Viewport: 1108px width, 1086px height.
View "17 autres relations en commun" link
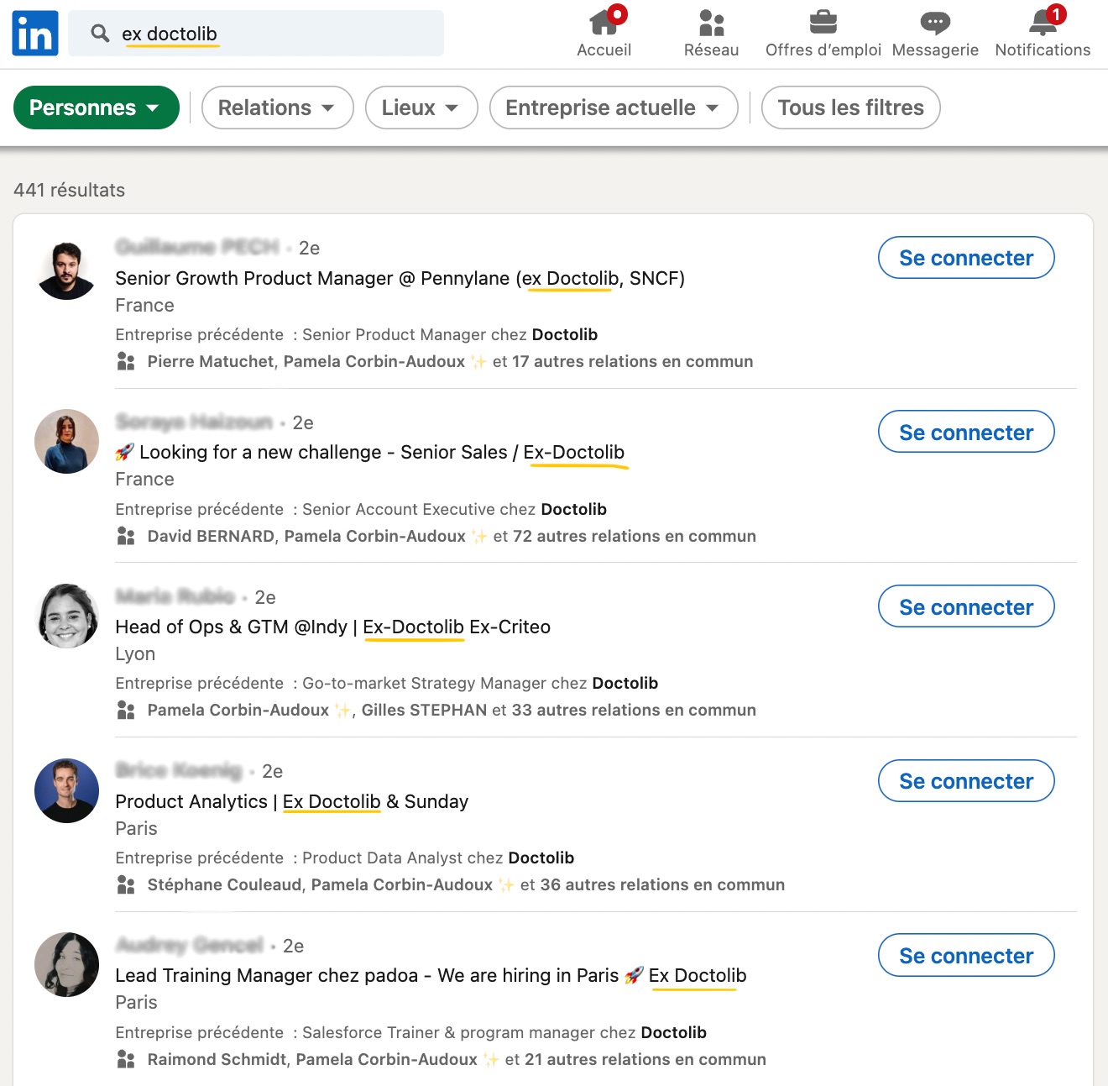(632, 362)
